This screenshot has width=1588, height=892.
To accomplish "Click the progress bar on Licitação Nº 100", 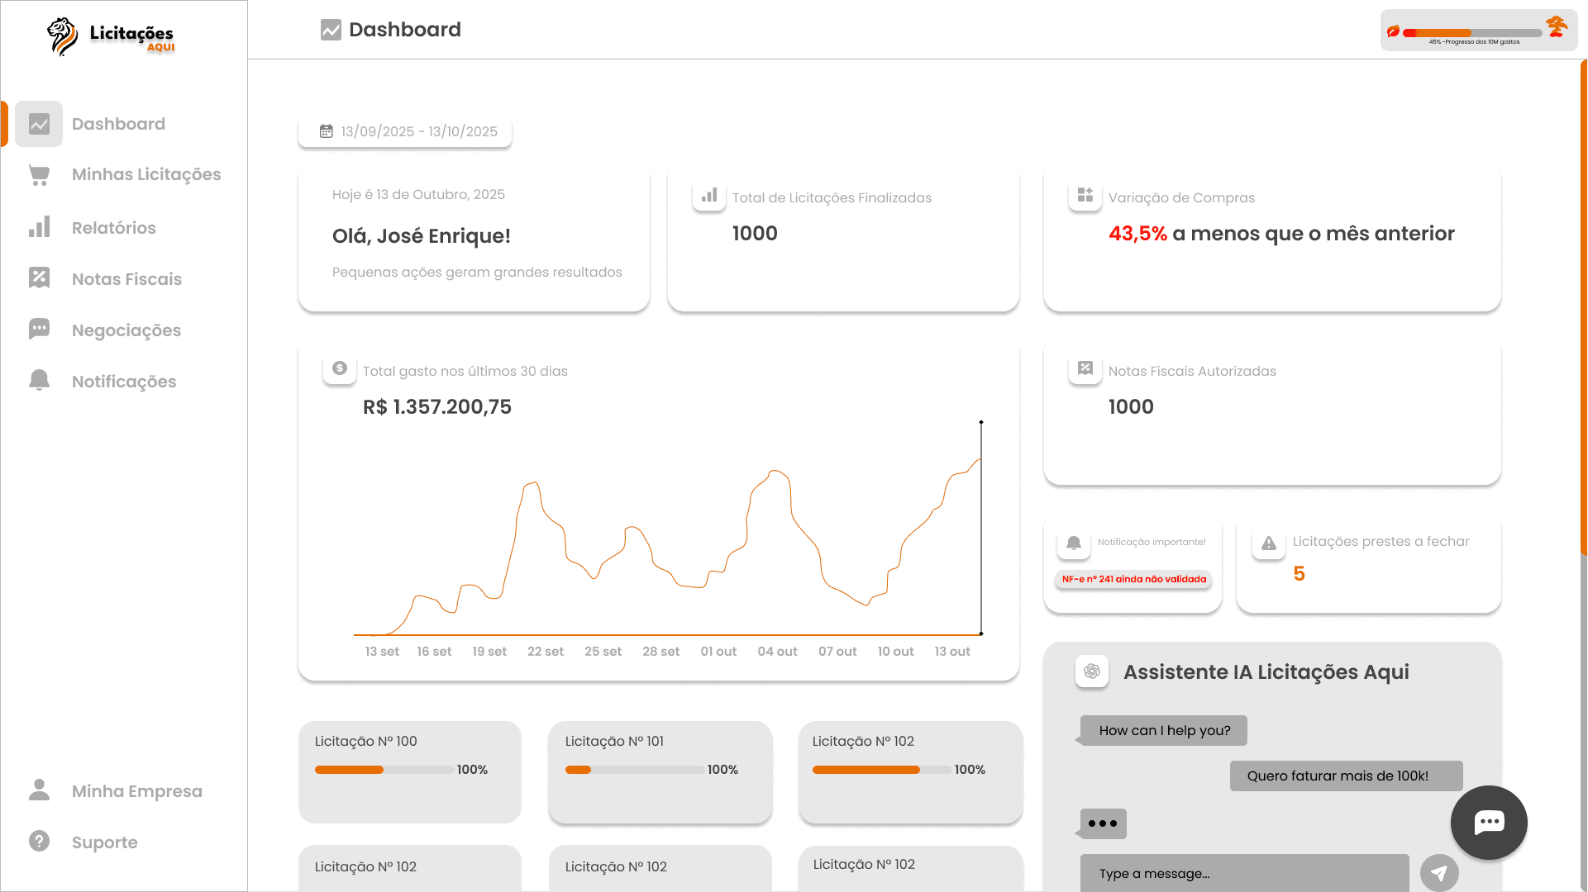I will [x=382, y=769].
